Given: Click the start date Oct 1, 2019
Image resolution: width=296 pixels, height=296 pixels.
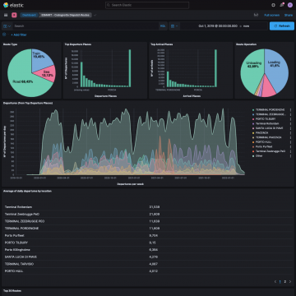Looking at the screenshot, I should pos(218,26).
